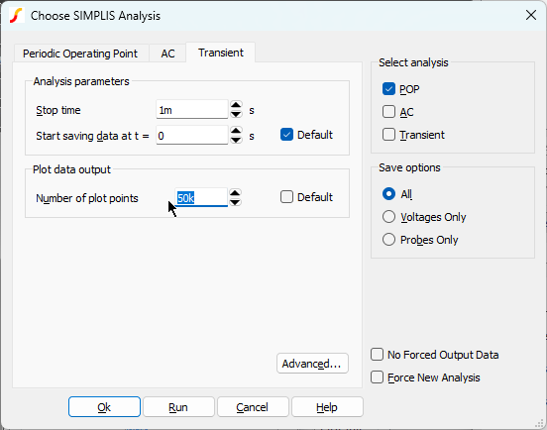Open the Advanced... settings button
Screen dimensions: 547x430
click(312, 364)
